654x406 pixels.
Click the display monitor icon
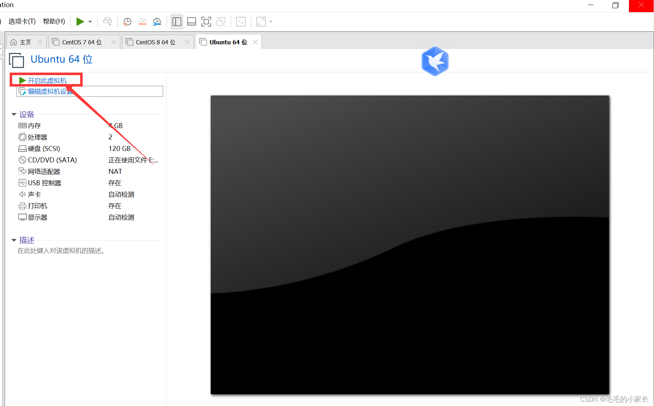tap(22, 217)
